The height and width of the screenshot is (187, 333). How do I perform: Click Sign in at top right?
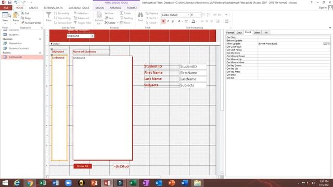(323, 8)
